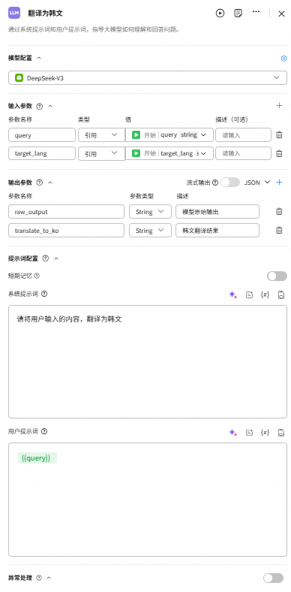Click the node title 翻译为韩文
The width and height of the screenshot is (291, 592).
click(x=45, y=14)
